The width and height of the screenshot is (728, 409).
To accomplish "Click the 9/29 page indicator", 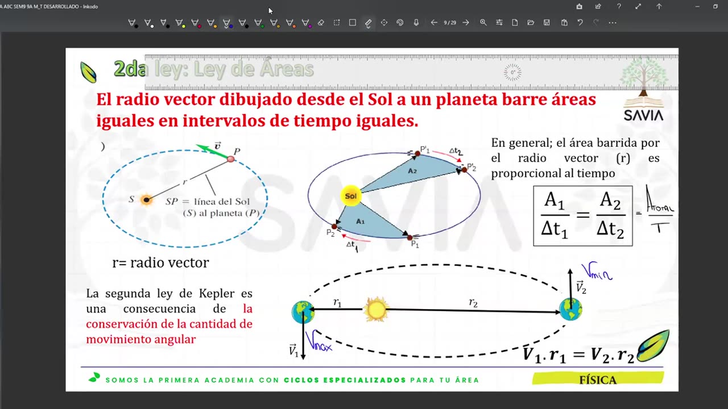I will [x=450, y=23].
